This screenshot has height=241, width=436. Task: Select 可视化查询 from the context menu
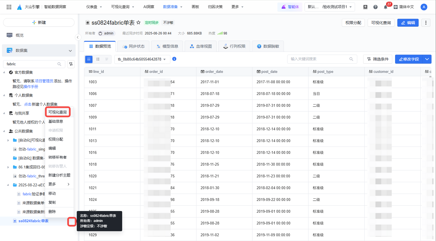57,112
